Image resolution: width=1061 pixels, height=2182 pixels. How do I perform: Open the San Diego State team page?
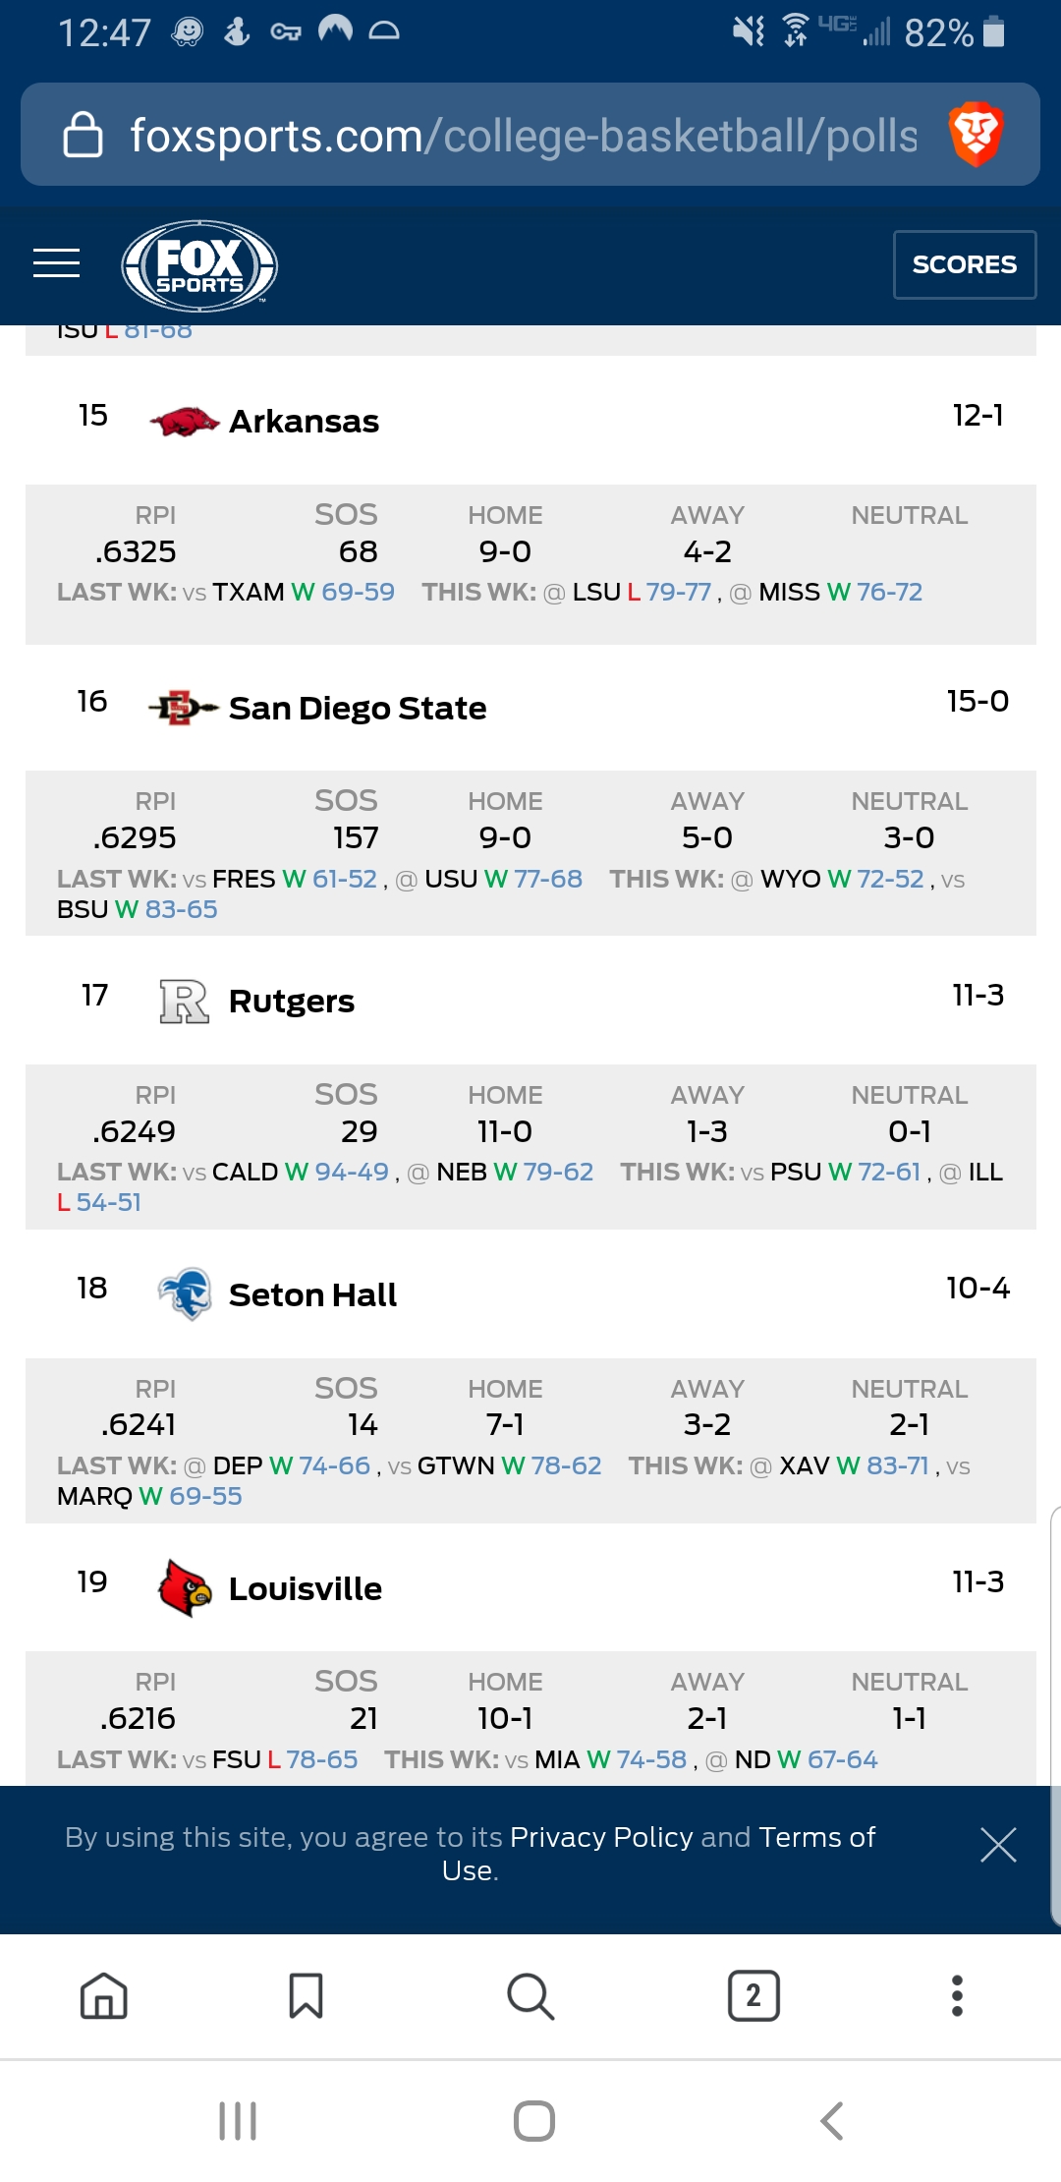[x=358, y=709]
